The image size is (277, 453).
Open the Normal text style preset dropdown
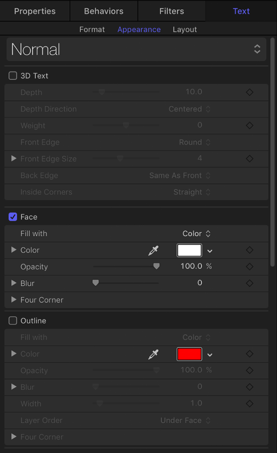[136, 49]
